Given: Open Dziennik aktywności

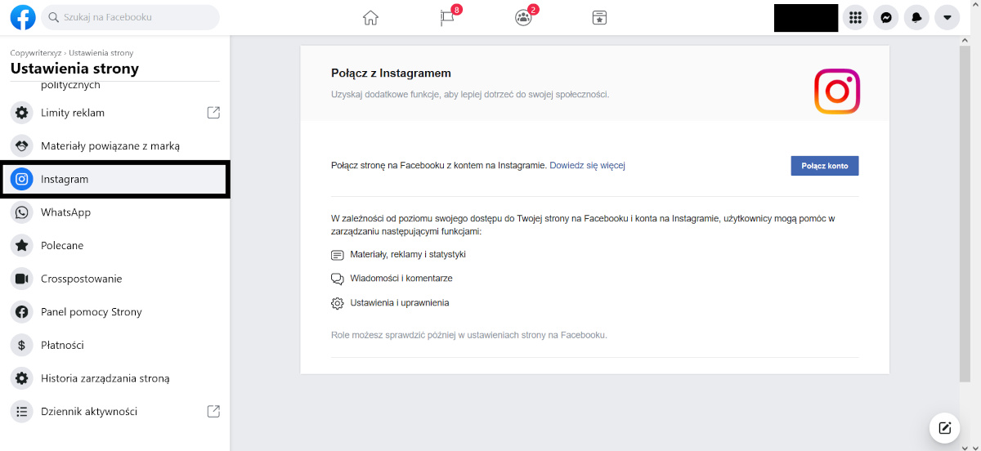Looking at the screenshot, I should coord(114,411).
